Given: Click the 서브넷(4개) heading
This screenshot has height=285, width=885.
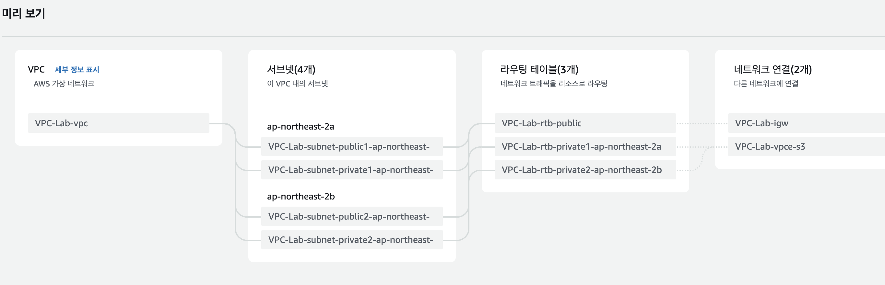Looking at the screenshot, I should point(291,69).
